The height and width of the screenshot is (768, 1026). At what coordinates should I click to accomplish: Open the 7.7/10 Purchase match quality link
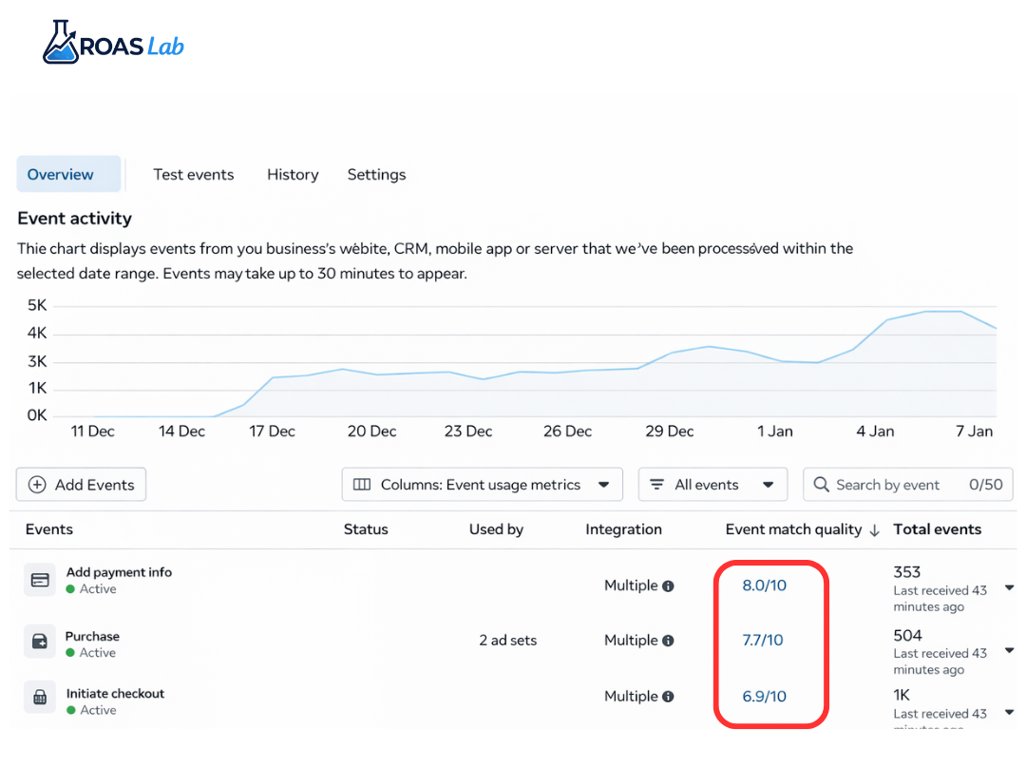coord(764,641)
